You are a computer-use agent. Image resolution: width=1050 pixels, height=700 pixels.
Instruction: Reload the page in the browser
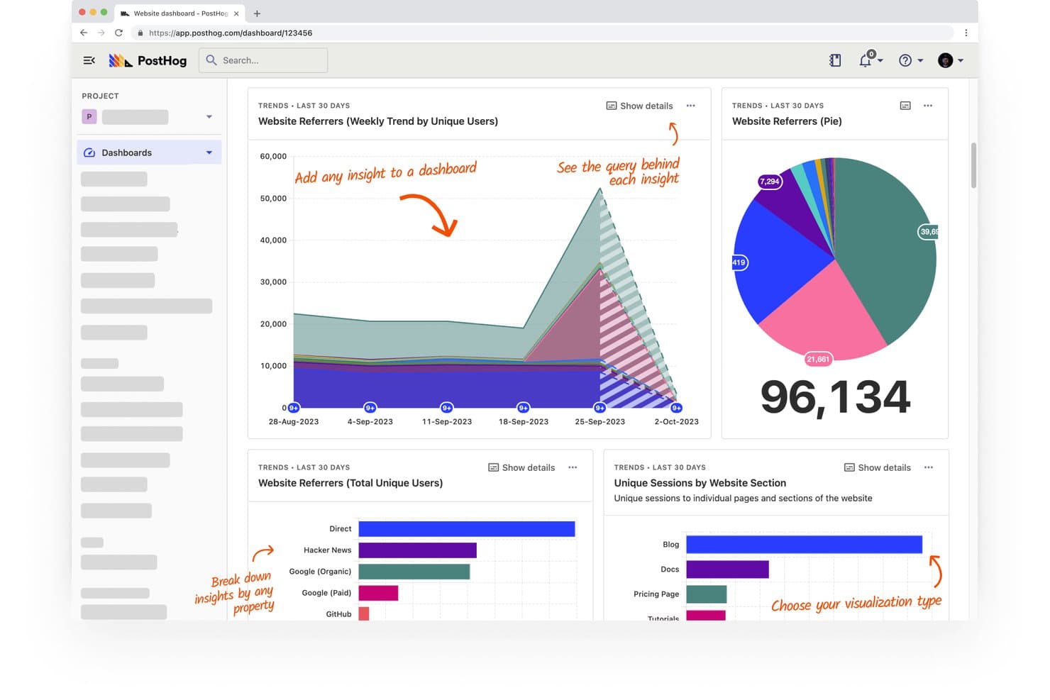(x=118, y=33)
